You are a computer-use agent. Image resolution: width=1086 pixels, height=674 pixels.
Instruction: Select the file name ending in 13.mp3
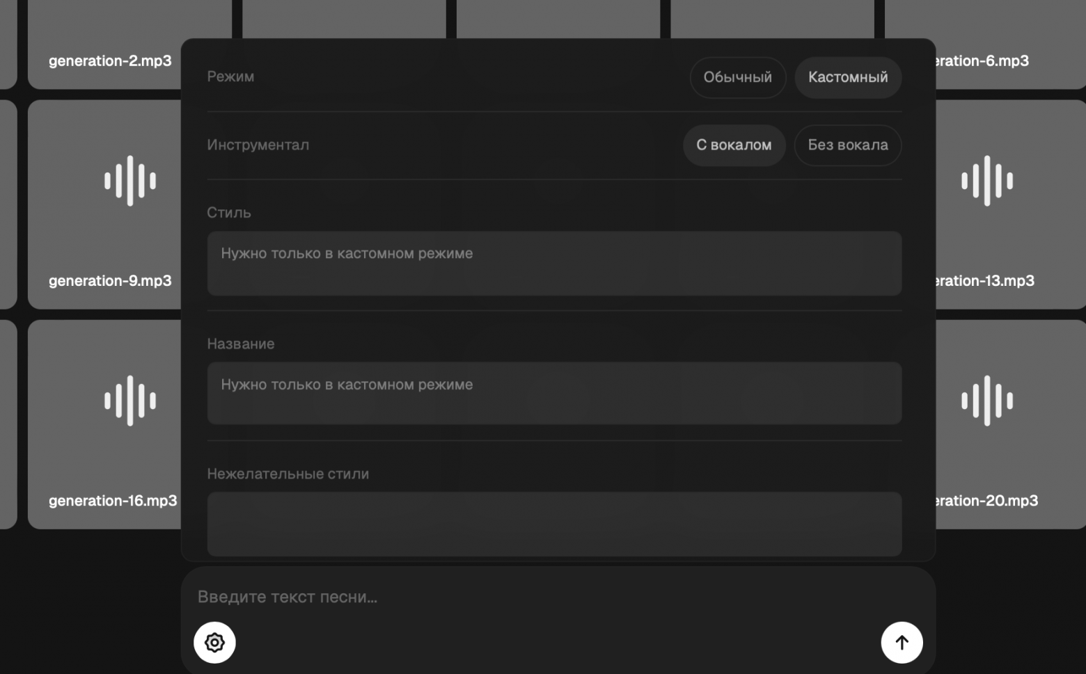[985, 280]
